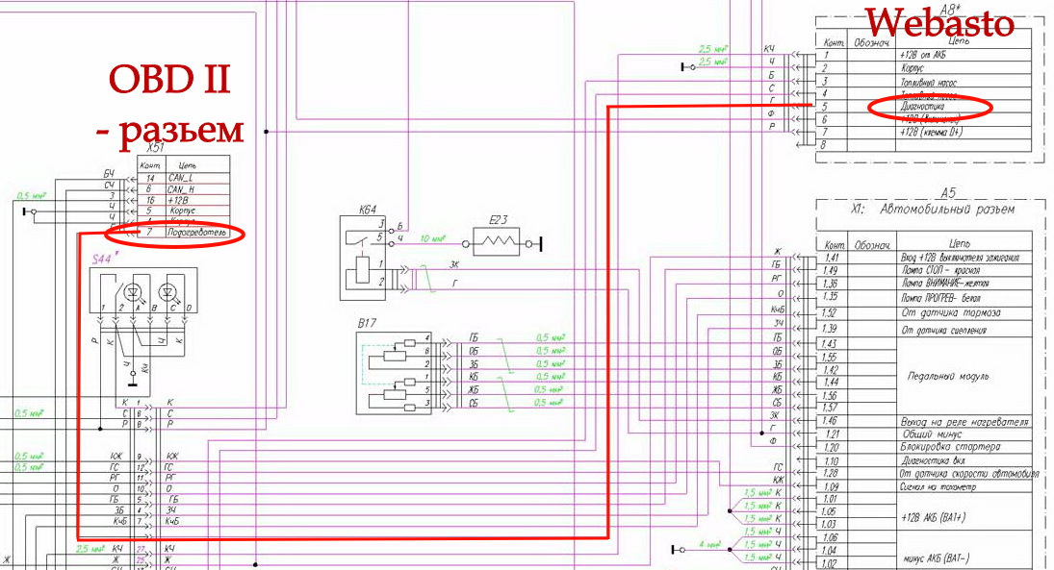
Task: Click the ground symbol near Webasto pin 2 wire
Action: click(x=687, y=67)
